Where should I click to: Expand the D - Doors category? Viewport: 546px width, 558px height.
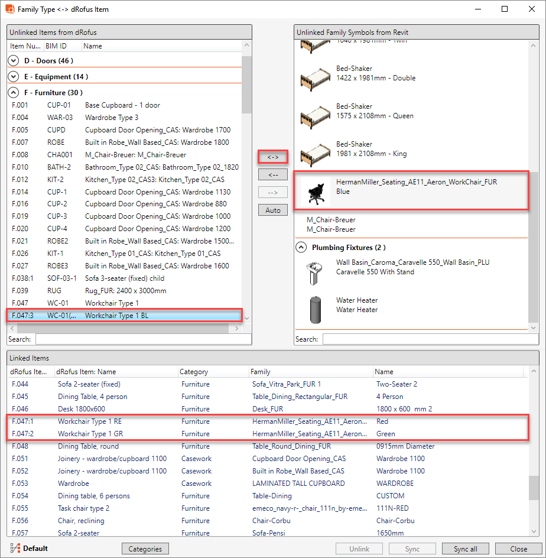pyautogui.click(x=13, y=60)
